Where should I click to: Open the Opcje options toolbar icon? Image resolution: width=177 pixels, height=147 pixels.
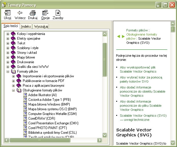point(45,13)
